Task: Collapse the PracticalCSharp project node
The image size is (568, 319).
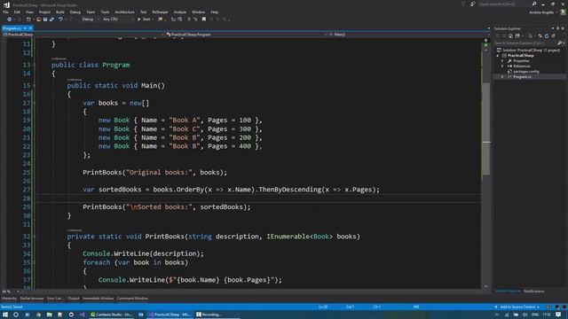Action: 498,56
